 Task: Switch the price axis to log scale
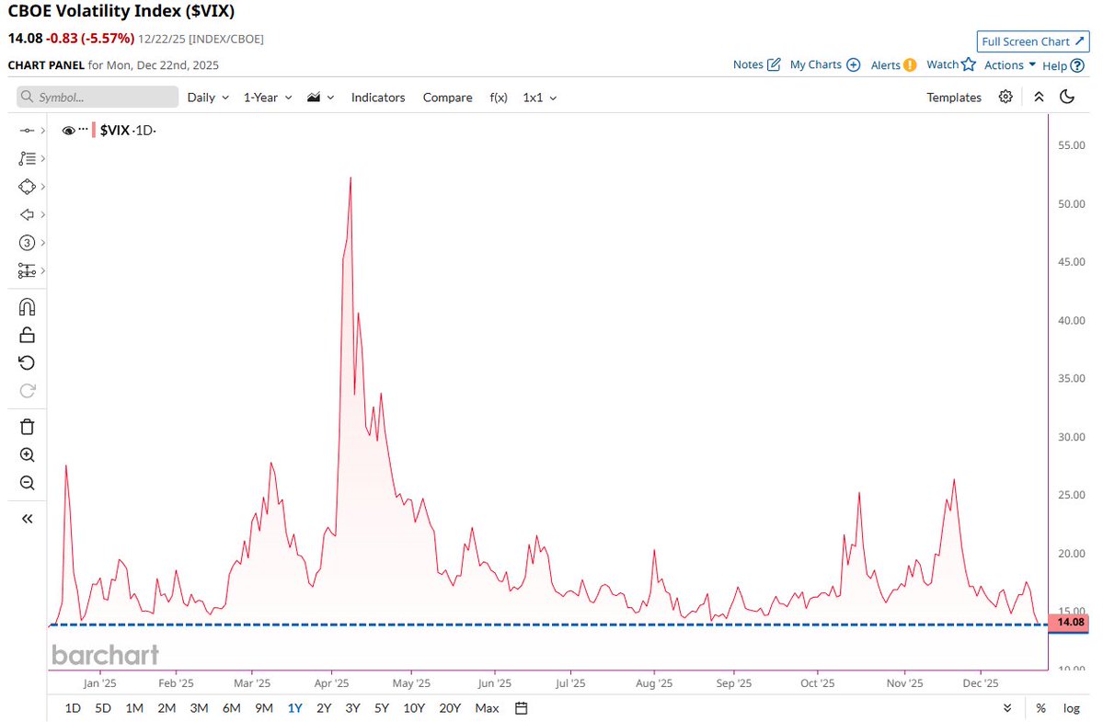tap(1071, 708)
